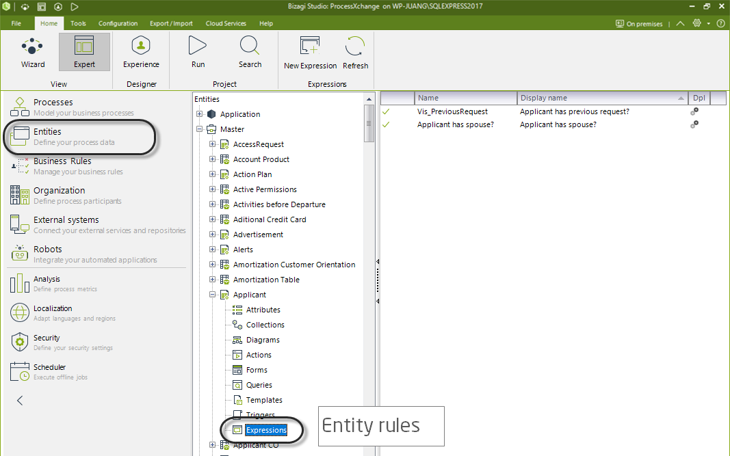The image size is (730, 456).
Task: Expand the Application entities node
Action: tap(199, 114)
